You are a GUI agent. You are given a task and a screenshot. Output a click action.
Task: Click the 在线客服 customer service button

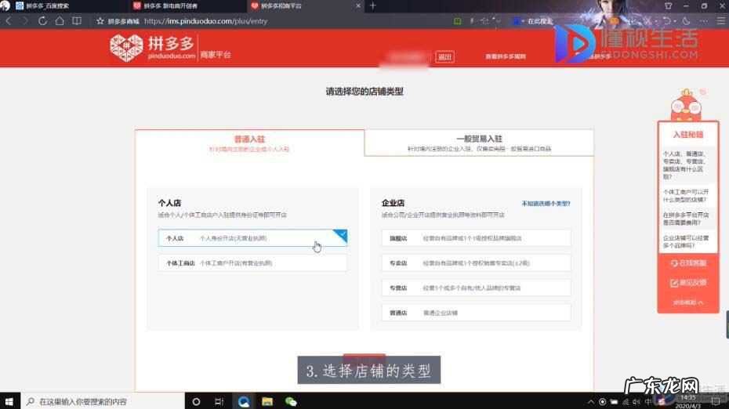tap(688, 263)
